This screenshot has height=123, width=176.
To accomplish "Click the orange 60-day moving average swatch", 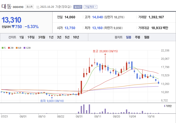I will [17, 48].
